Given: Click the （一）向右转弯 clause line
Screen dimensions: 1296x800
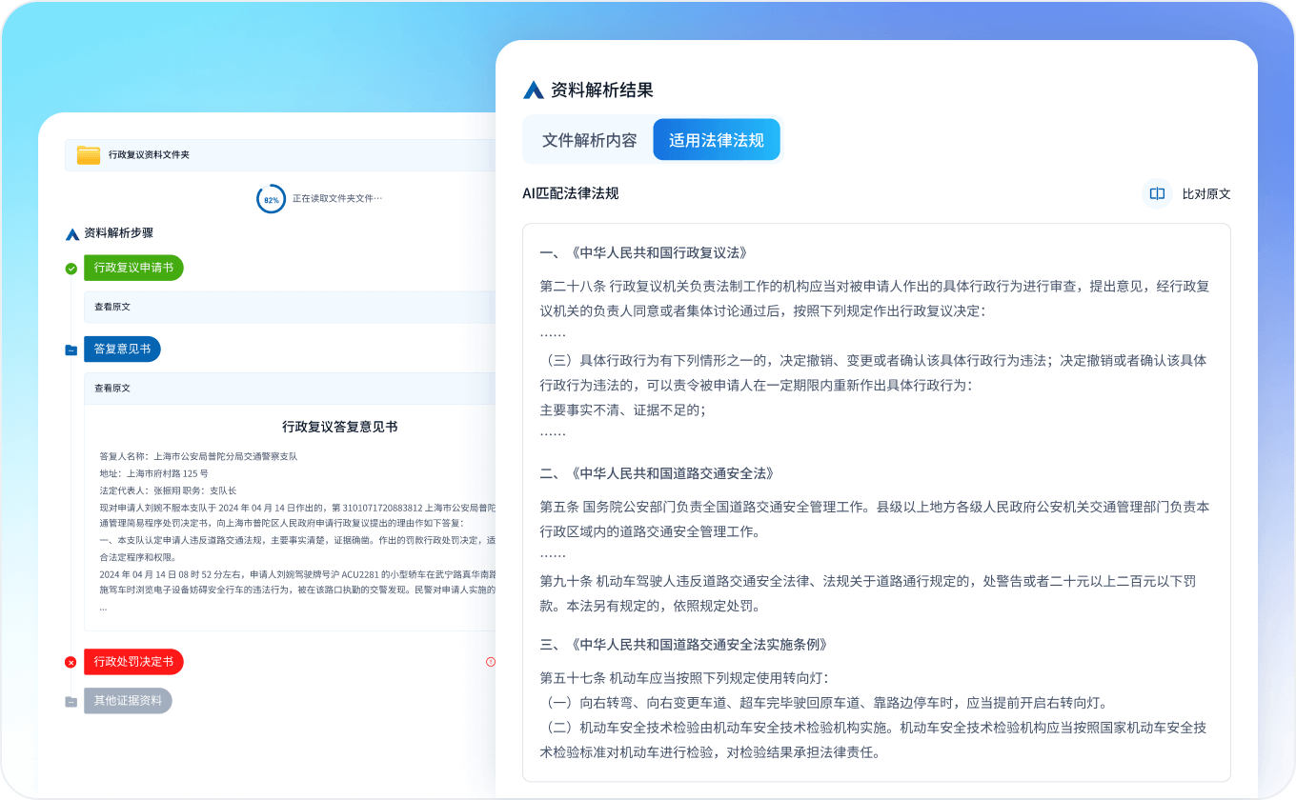Looking at the screenshot, I should (823, 703).
